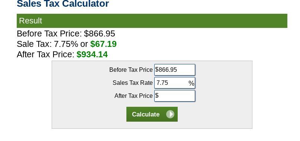The width and height of the screenshot is (300, 141).
Task: Click the Calculate button text
Action: (x=146, y=114)
